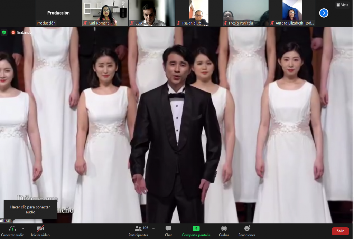Open the Participantes panel
The width and height of the screenshot is (354, 239).
138,231
